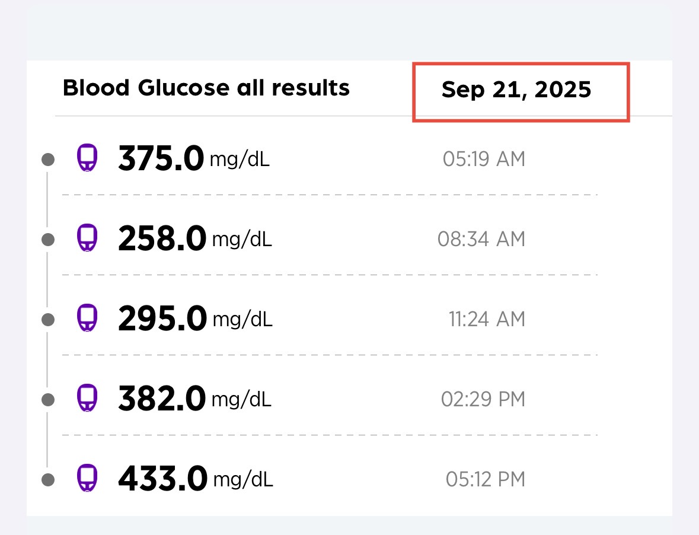699x535 pixels.
Task: Select the timeline dot for the 05:12 PM entry
Action: coord(49,479)
